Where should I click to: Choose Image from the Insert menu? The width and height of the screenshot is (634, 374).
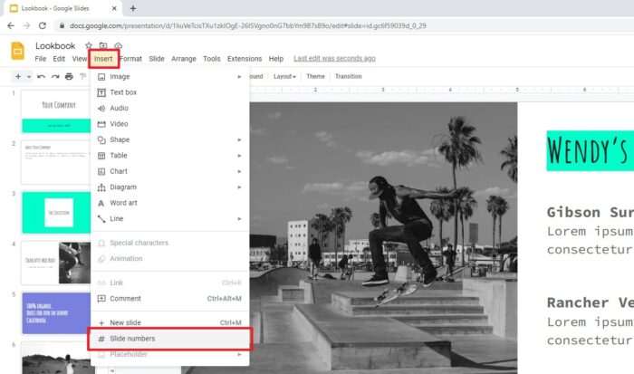coord(169,76)
